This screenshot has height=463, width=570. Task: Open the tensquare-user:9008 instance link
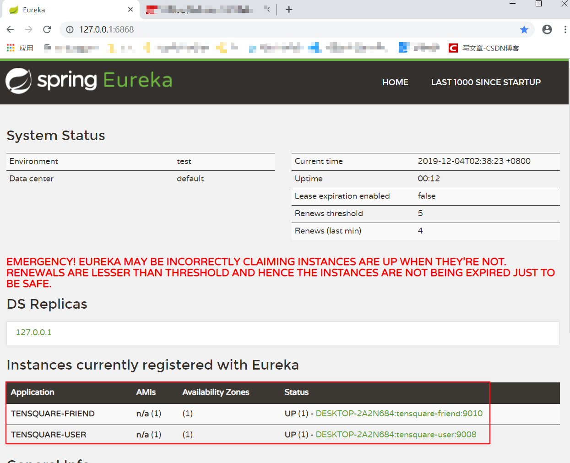click(396, 435)
